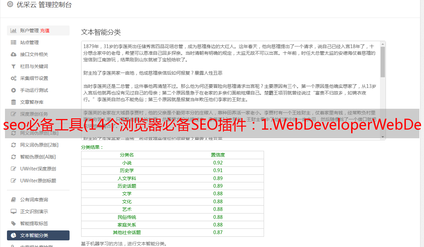Click the database icon for 文章暂存库
The width and height of the screenshot is (424, 247).
pos(14,102)
